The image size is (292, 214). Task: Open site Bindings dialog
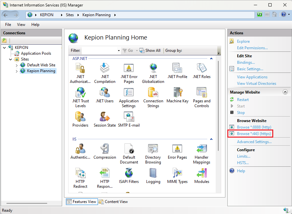(246, 62)
